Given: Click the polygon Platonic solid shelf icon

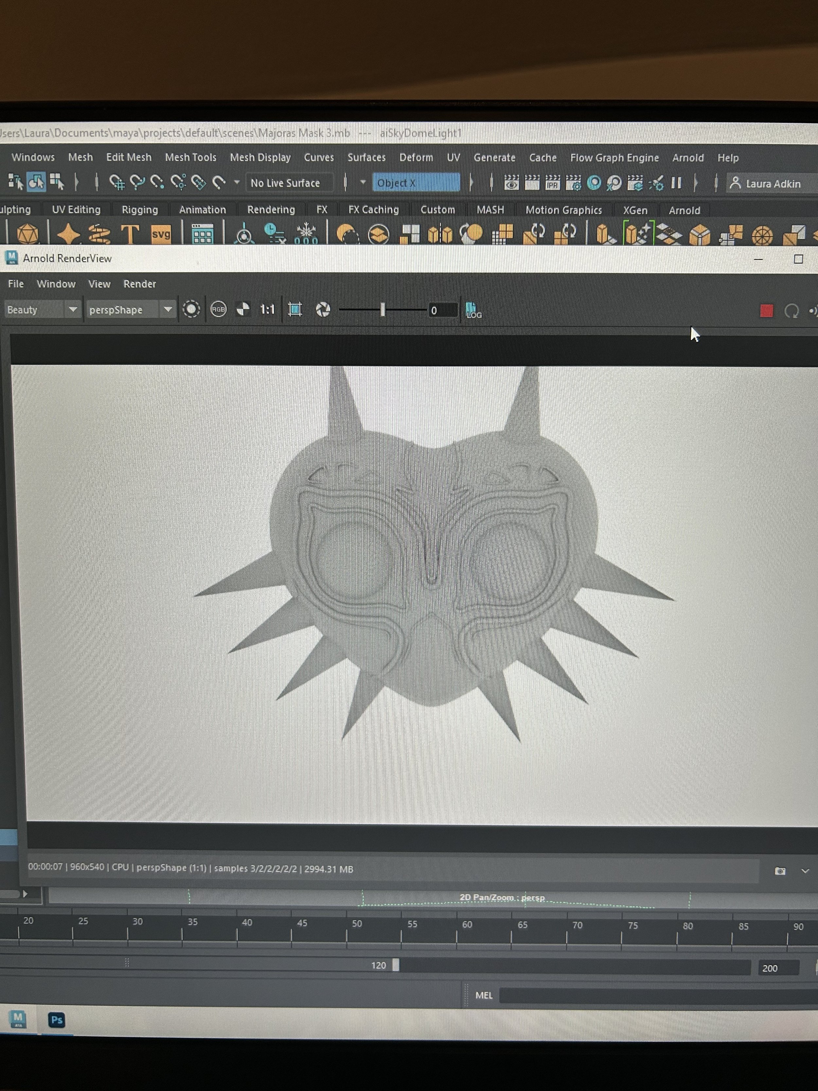Looking at the screenshot, I should point(27,234).
